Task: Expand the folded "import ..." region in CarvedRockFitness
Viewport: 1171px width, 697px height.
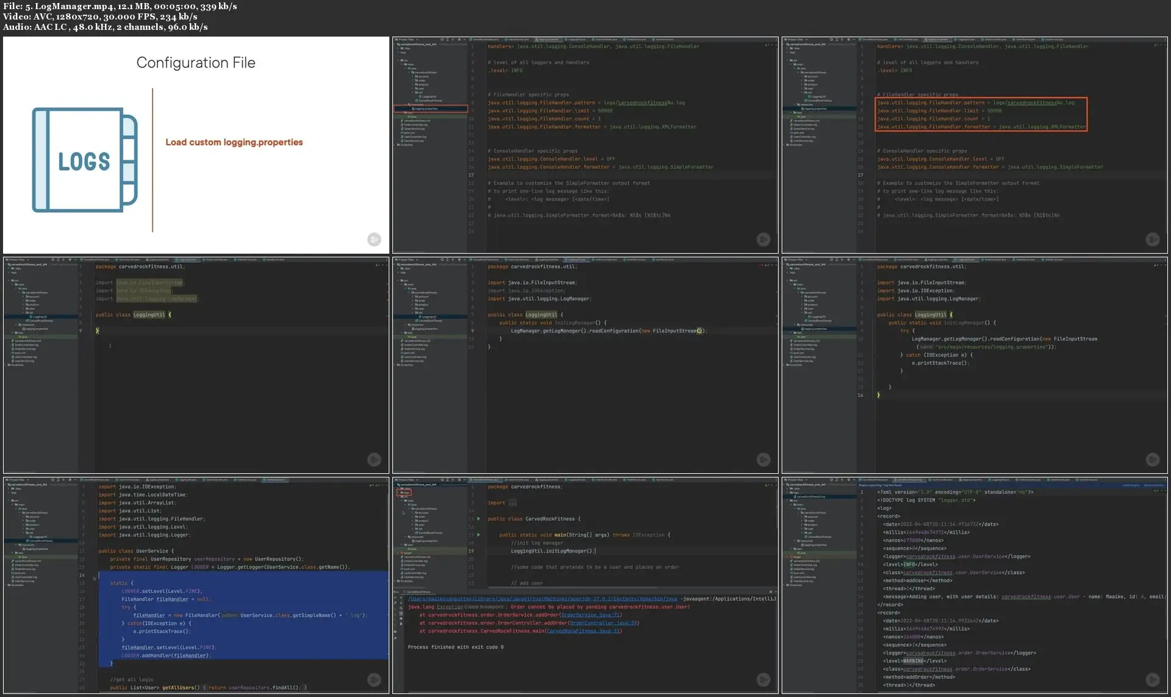Action: click(513, 503)
